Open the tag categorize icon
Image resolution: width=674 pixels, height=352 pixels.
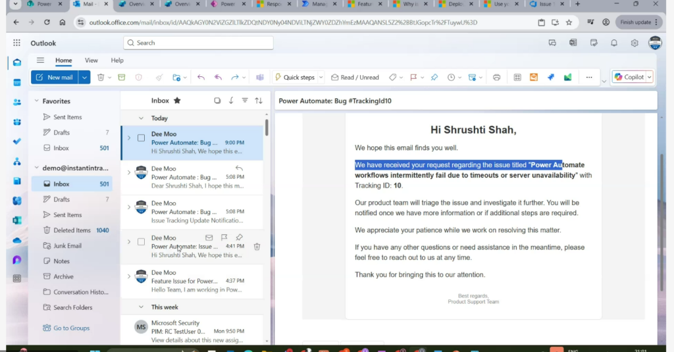pyautogui.click(x=392, y=78)
